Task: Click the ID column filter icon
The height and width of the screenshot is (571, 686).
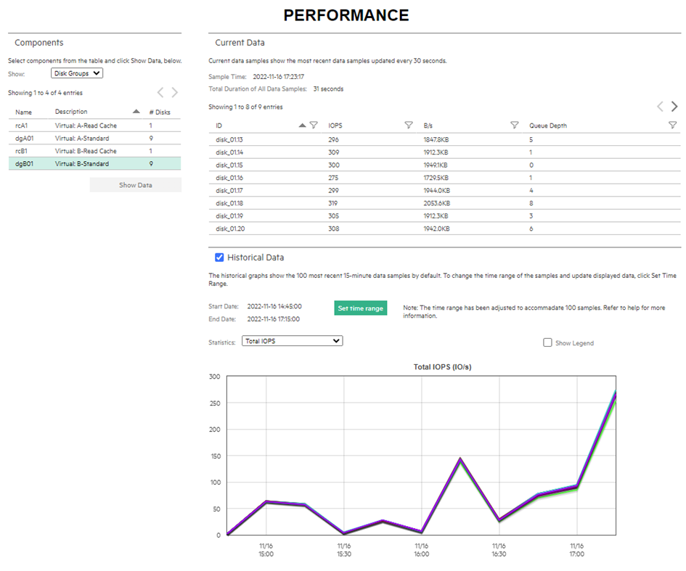Action: coord(314,126)
